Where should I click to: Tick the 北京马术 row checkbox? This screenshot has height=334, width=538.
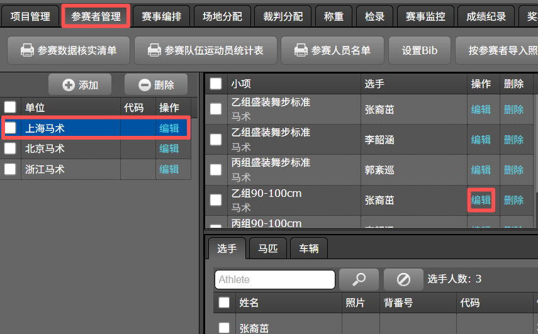pyautogui.click(x=11, y=149)
